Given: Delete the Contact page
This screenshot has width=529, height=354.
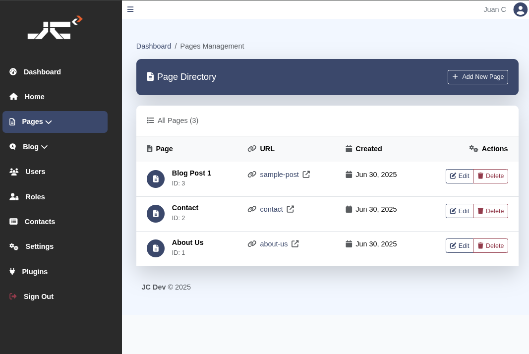Looking at the screenshot, I should (x=490, y=211).
